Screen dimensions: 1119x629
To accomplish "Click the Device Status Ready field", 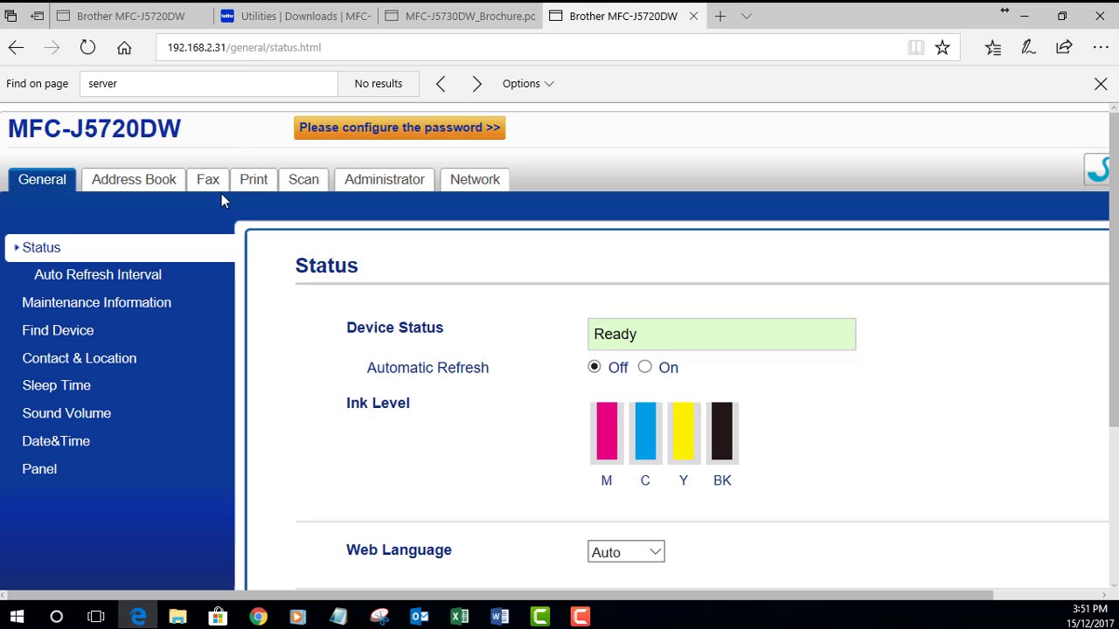I will (722, 334).
